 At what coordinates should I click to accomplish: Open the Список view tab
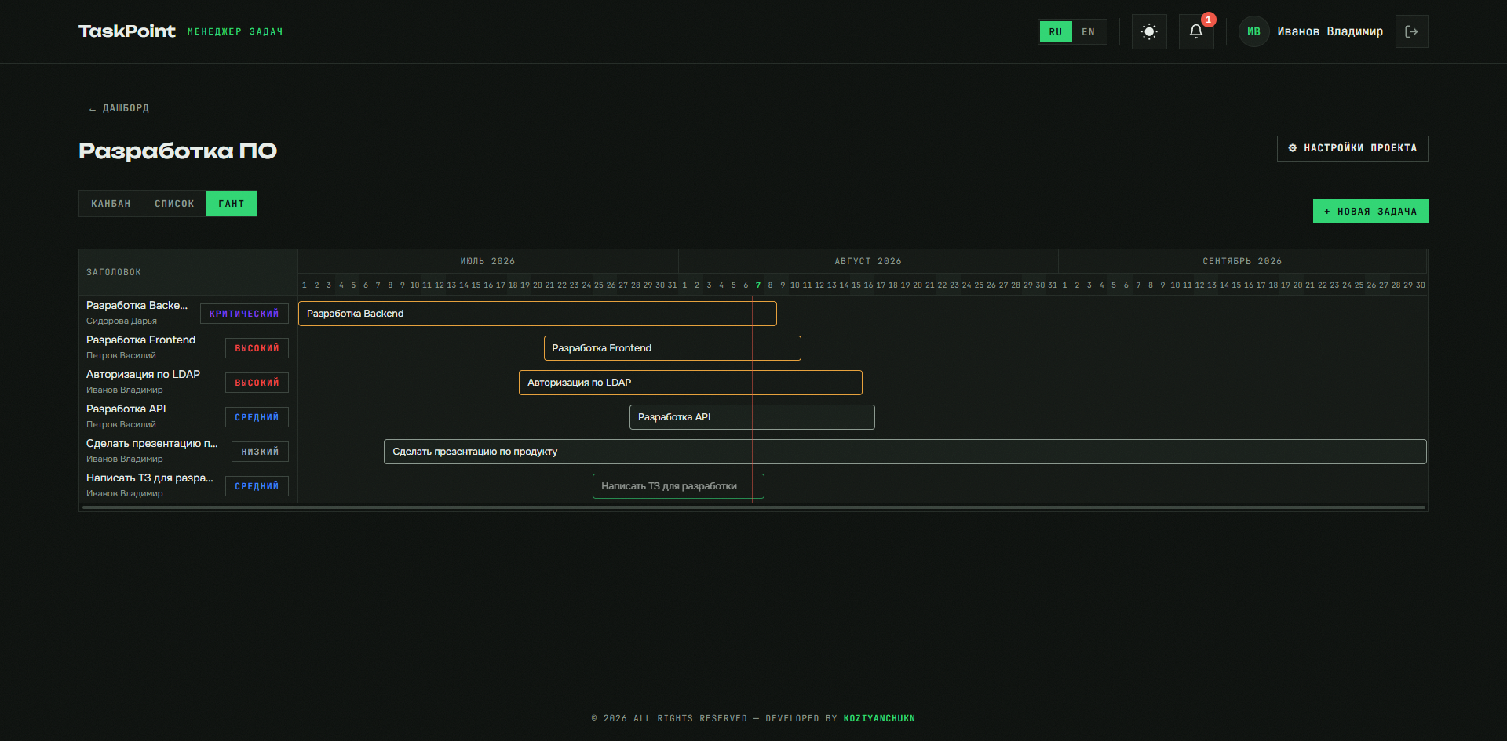click(x=174, y=204)
